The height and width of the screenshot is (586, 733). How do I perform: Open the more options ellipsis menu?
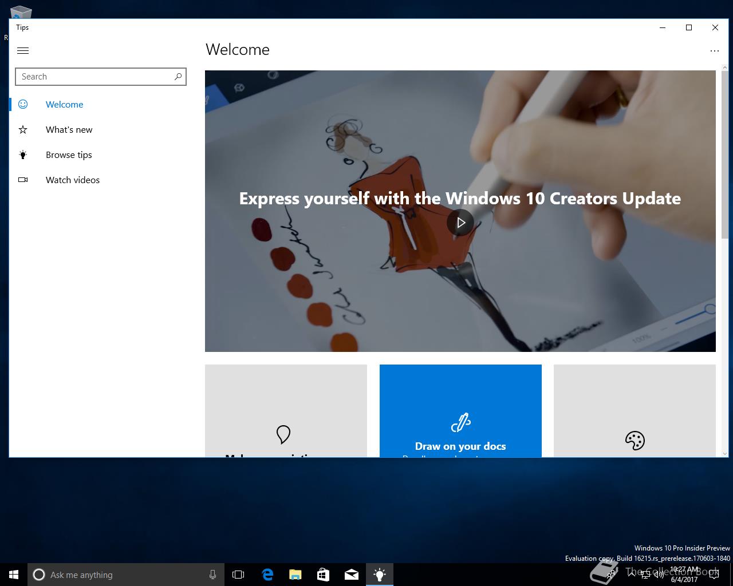tap(714, 50)
